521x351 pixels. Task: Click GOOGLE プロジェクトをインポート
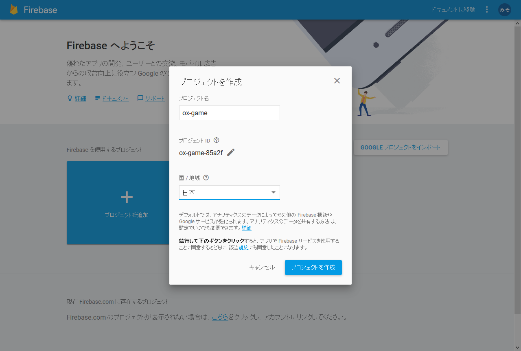[401, 147]
